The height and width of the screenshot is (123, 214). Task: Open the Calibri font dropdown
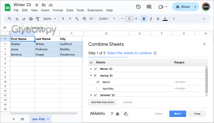107,19
